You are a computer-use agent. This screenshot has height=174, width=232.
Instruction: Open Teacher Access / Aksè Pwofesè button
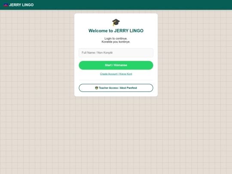[116, 88]
